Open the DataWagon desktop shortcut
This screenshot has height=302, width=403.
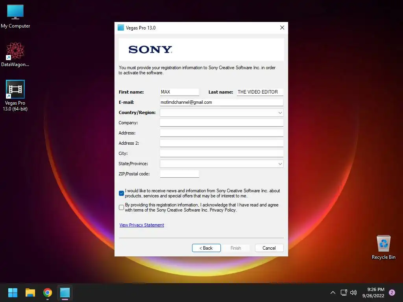pyautogui.click(x=15, y=54)
